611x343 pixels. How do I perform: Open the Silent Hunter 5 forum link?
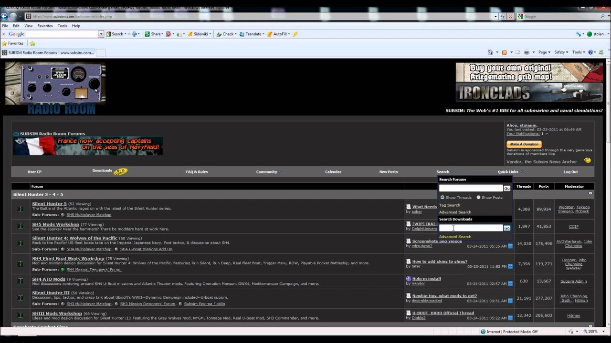[x=49, y=204]
